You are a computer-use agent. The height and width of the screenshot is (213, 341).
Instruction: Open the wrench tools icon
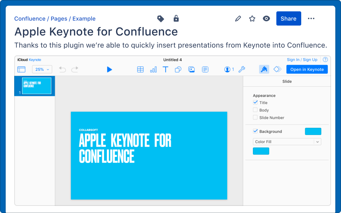point(242,70)
